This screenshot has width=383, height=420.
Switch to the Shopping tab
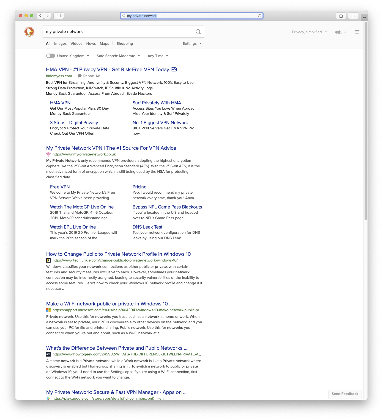coord(125,43)
